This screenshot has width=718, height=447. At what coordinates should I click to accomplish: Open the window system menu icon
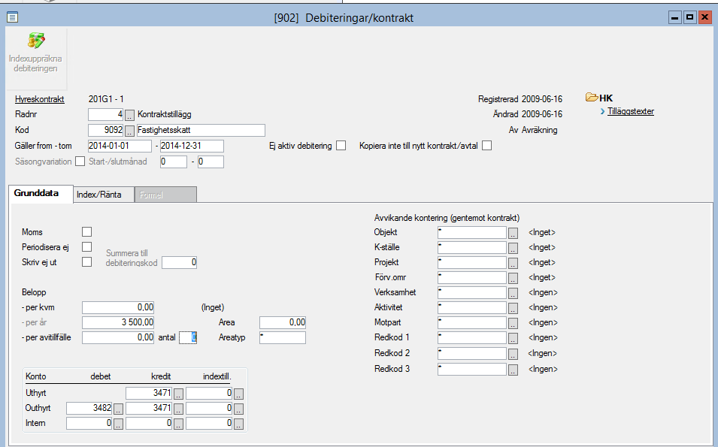12,18
